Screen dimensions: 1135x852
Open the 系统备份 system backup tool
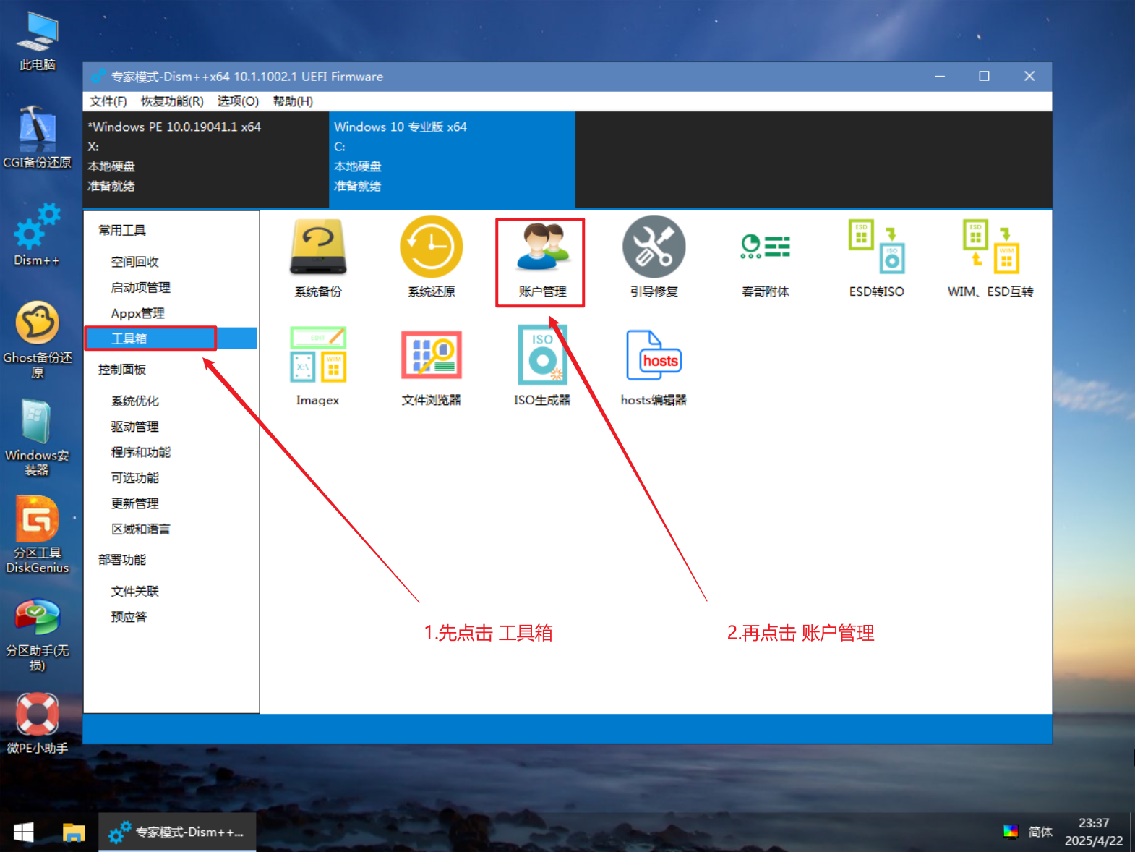click(318, 258)
